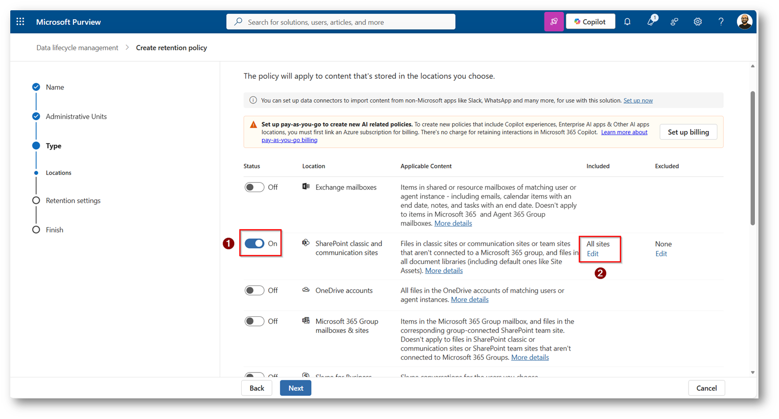This screenshot has width=779, height=419.
Task: Click the Set up billing button
Action: point(688,132)
